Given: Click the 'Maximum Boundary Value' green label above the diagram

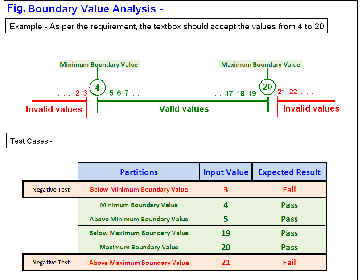Looking at the screenshot, I should coord(261,64).
